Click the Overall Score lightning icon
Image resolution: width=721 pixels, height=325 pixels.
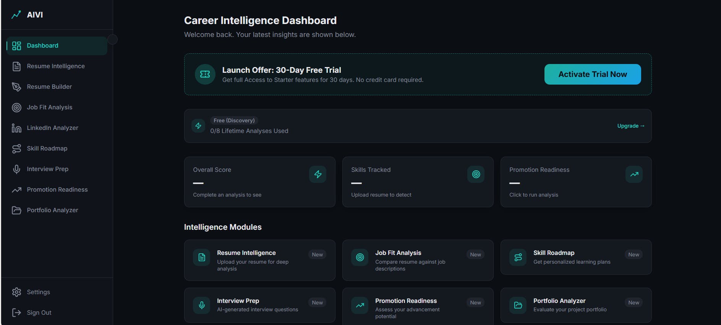tap(318, 175)
